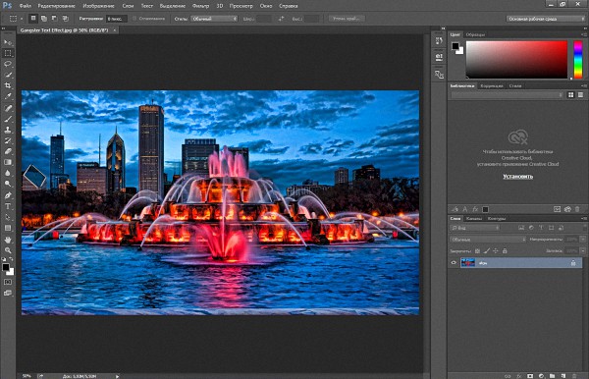The image size is (589, 379).
Task: Open the Character panel icon in collapsed dock
Action: click(x=439, y=75)
